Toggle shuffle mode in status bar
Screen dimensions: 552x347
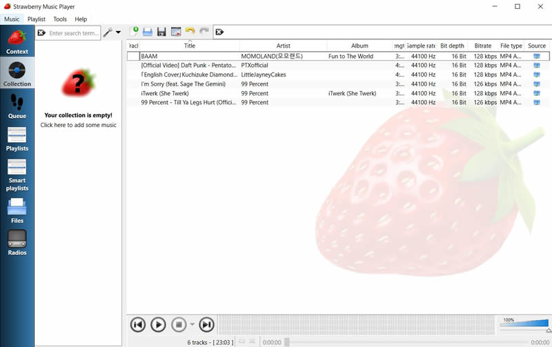[x=252, y=341]
